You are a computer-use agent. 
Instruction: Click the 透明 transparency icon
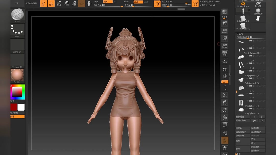tap(225, 133)
